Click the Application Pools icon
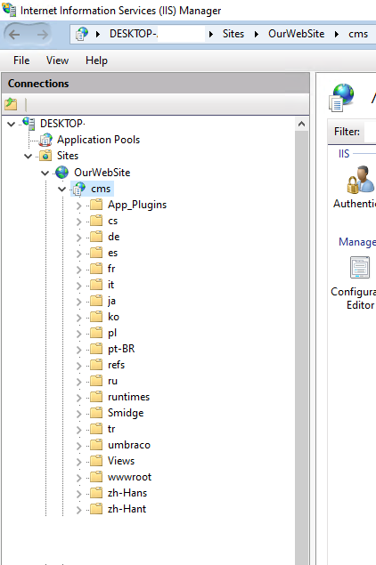Screen dimensions: 376x565 click(45, 140)
